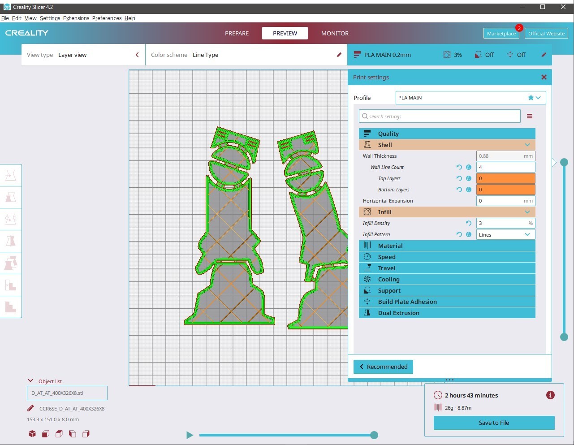This screenshot has width=574, height=445.
Task: Select the Scale tool in the left toolbar
Action: tap(11, 197)
